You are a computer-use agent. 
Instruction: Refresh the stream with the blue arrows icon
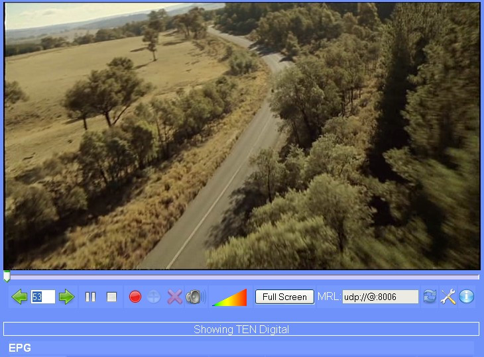point(430,297)
